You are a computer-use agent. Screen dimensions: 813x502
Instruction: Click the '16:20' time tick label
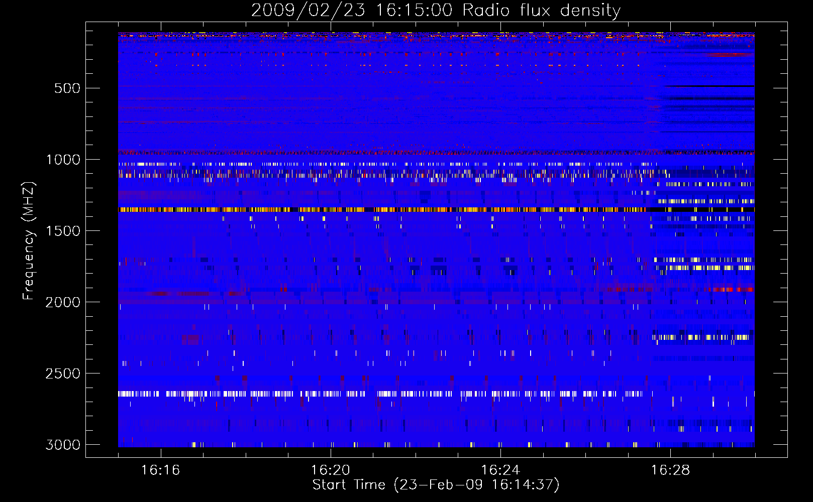[330, 470]
